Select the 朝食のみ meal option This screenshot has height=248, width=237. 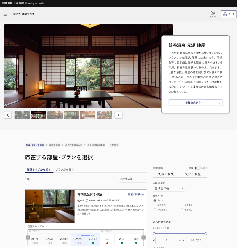point(155,205)
